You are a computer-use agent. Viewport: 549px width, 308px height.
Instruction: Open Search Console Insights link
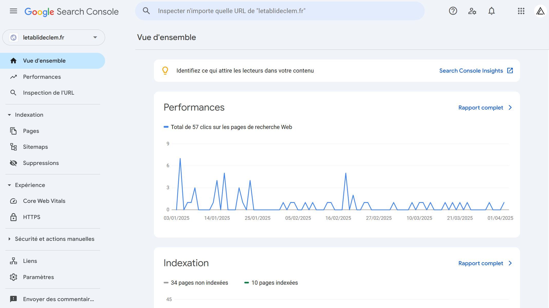point(471,71)
